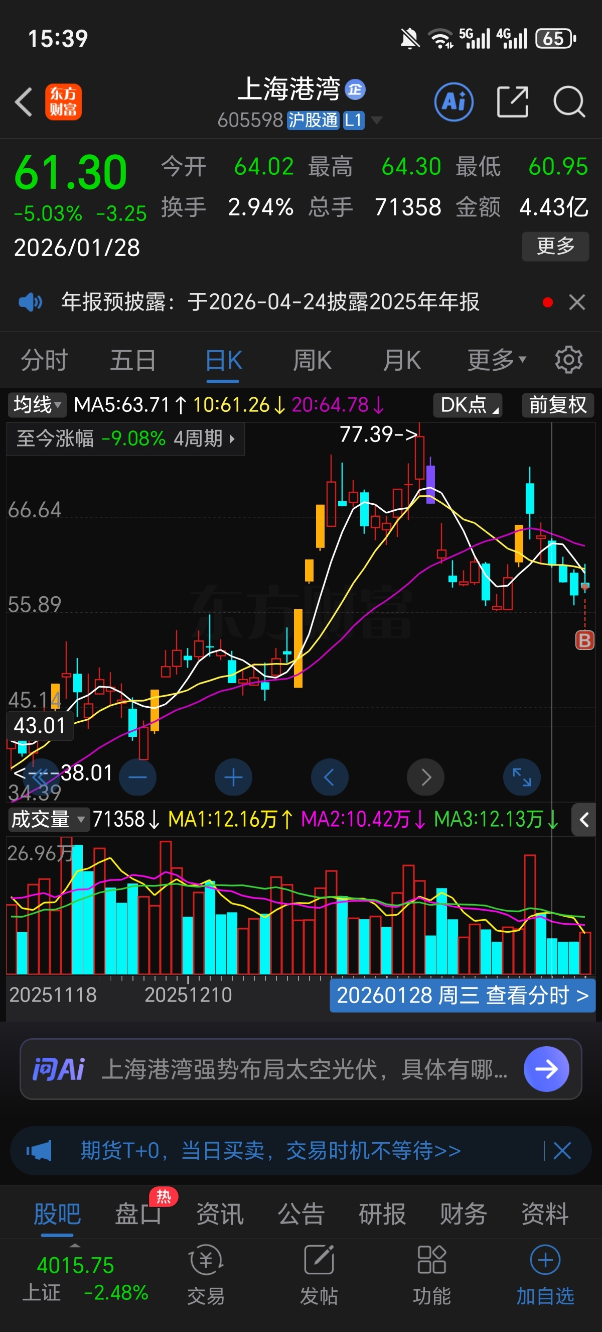
Task: Tap the MA5:63.71 readout
Action: 130,405
